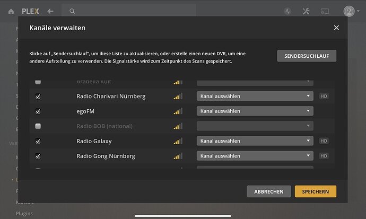
Task: Click HD badge for Radio Galaxy
Action: click(324, 141)
